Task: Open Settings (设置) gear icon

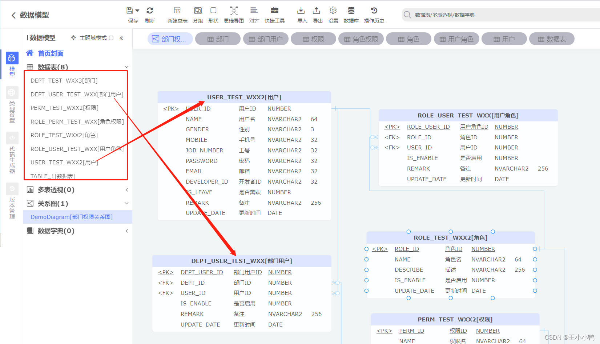Action: tap(333, 11)
